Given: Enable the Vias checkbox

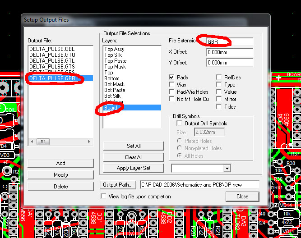Looking at the screenshot, I should [x=171, y=85].
